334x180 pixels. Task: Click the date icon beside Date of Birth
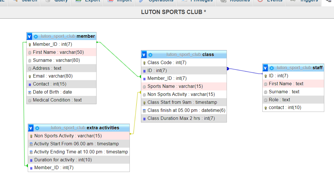coord(30,92)
